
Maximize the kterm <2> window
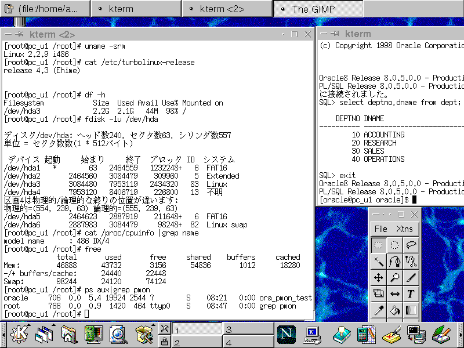point(295,34)
